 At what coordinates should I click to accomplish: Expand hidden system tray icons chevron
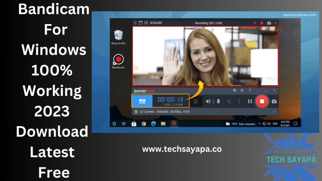[259, 124]
